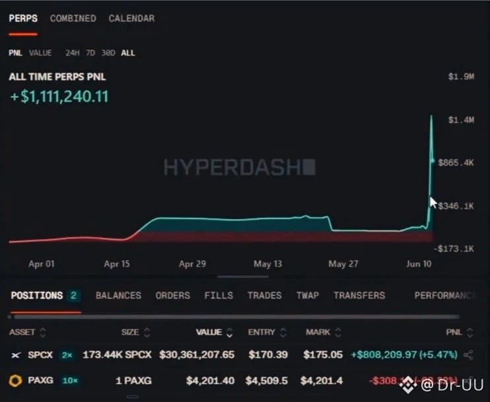Open the COMBINED tab
Image resolution: width=490 pixels, height=402 pixels.
pyautogui.click(x=73, y=18)
